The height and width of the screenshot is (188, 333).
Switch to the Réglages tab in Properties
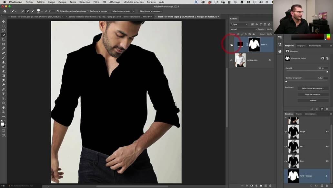pyautogui.click(x=301, y=46)
